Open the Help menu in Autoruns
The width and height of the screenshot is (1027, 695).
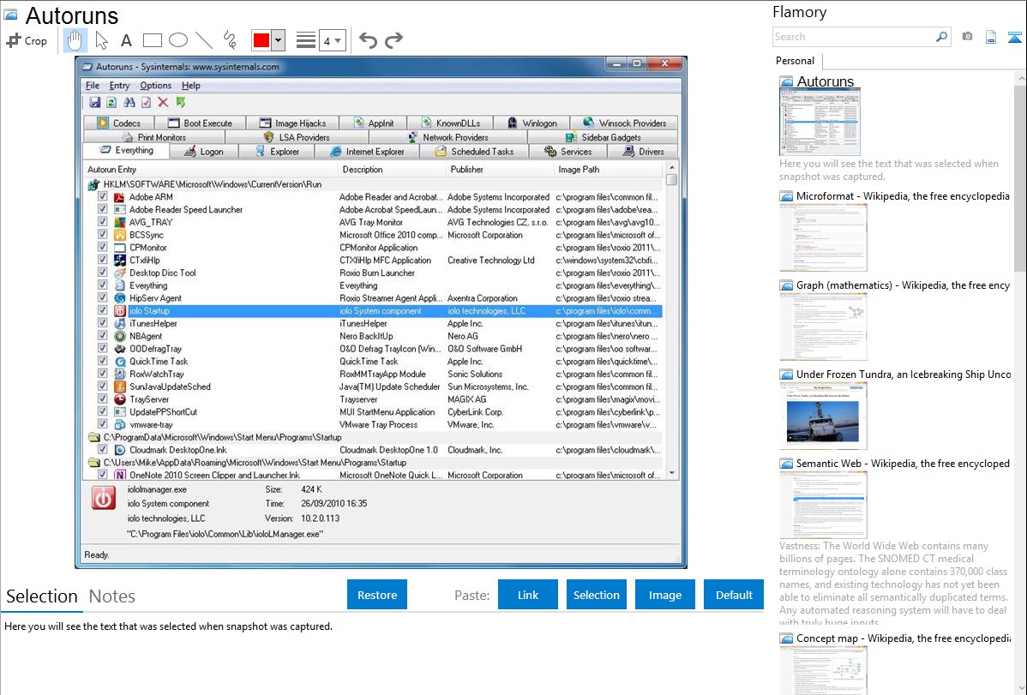190,86
